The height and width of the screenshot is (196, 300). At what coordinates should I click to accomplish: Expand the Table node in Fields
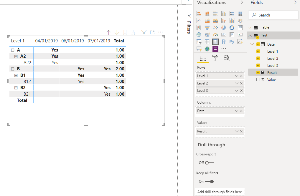250,27
